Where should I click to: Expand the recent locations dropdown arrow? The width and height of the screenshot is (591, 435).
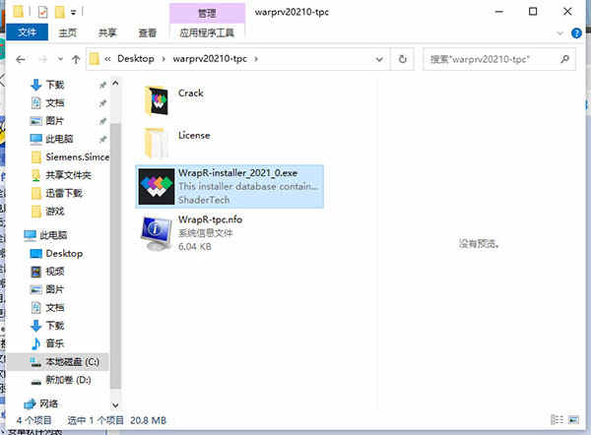(60, 59)
